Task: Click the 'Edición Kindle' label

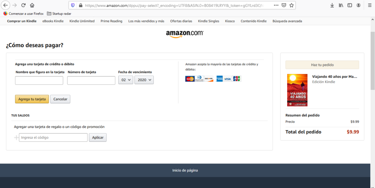Action: 324,82
